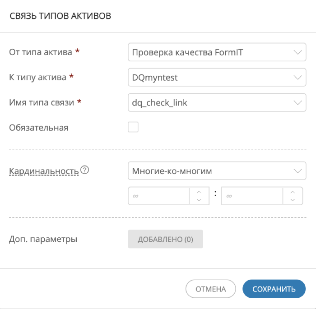This screenshot has width=316, height=309.
Task: Click the Кардинальность help question-mark icon
Action: [x=84, y=171]
